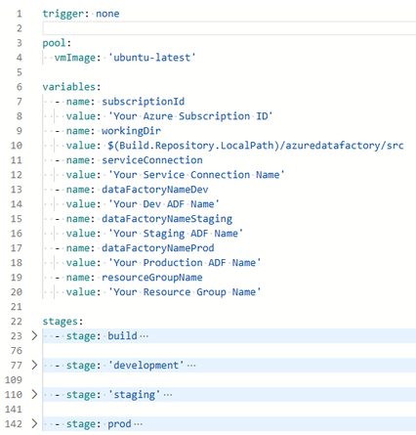This screenshot has width=416, height=435.
Task: Click the 'stages:' key on line 22
Action: (x=62, y=322)
